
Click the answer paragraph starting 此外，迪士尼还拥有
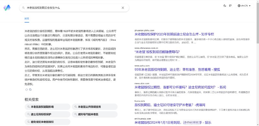[x=70, y=67]
